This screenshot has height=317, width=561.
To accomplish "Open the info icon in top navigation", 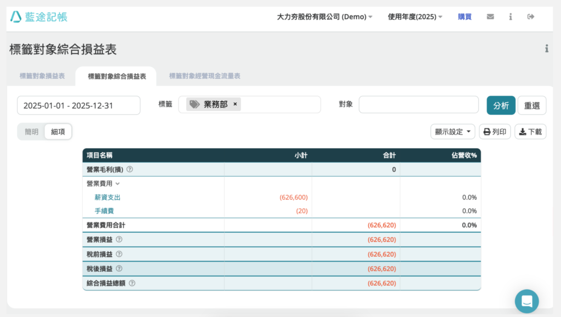I will point(510,16).
